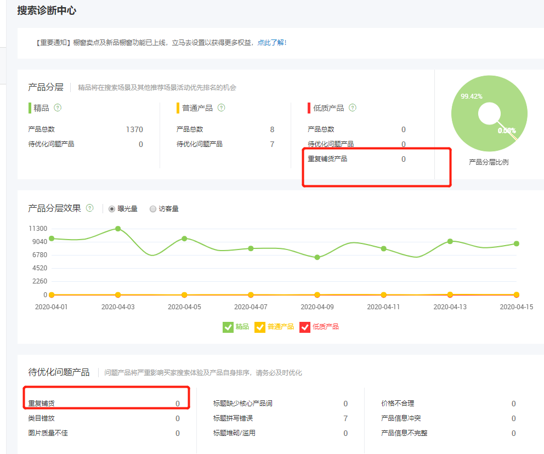The image size is (544, 454).
Task: Click the 重复铺货 row label under 待优化问题产品
Action: pos(41,404)
